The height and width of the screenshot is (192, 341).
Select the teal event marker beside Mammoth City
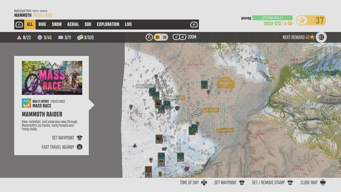pos(204,84)
